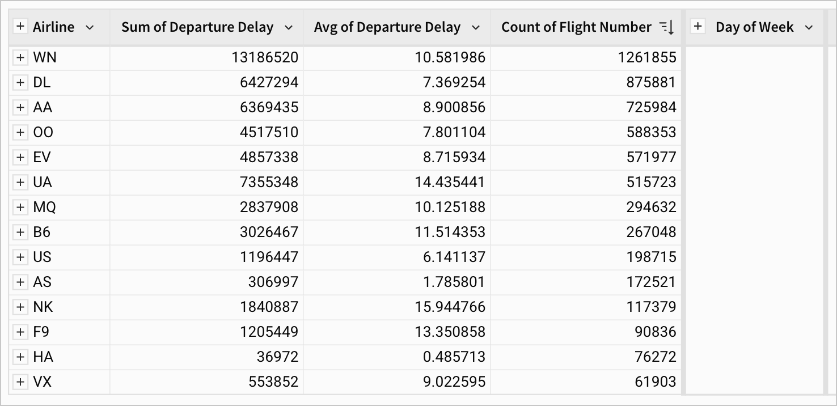The height and width of the screenshot is (406, 837).
Task: Expand all rows via Airline header plus
Action: tap(20, 27)
